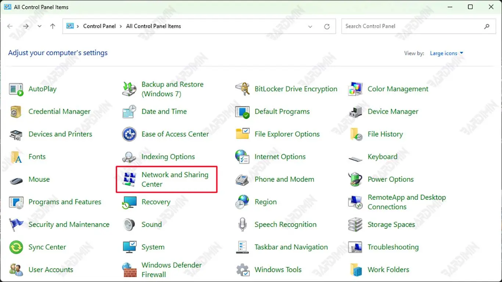502x282 pixels.
Task: Open the Power Options icon
Action: [x=355, y=180]
